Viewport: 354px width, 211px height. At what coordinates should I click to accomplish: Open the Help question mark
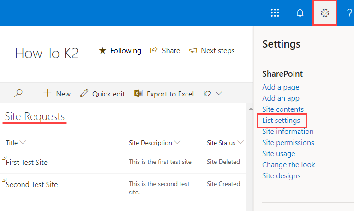pyautogui.click(x=349, y=13)
